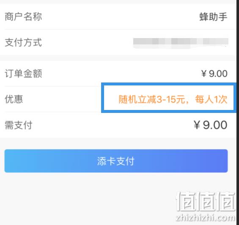Open the 优惠 discount row
This screenshot has width=239, height=225.
pyautogui.click(x=118, y=99)
